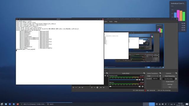
Task: Click the LIVE 00:00:00 status text
Action: click(139, 90)
